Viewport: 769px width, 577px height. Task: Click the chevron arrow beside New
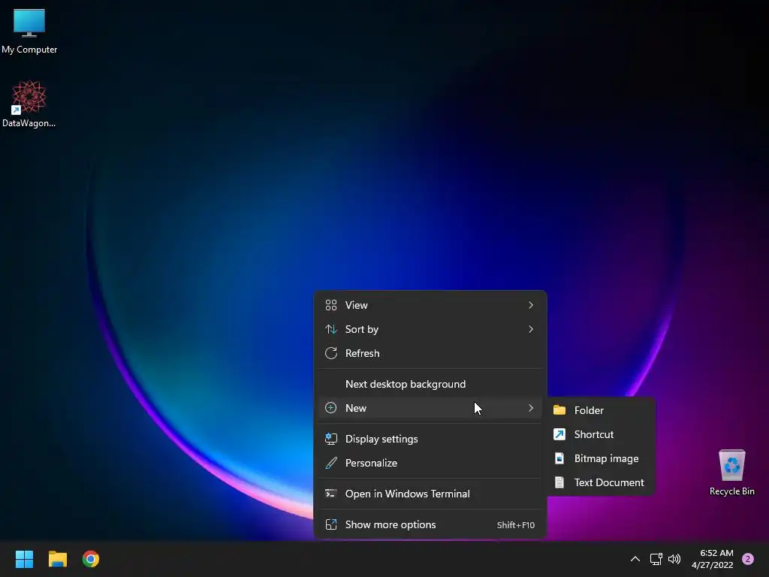531,408
